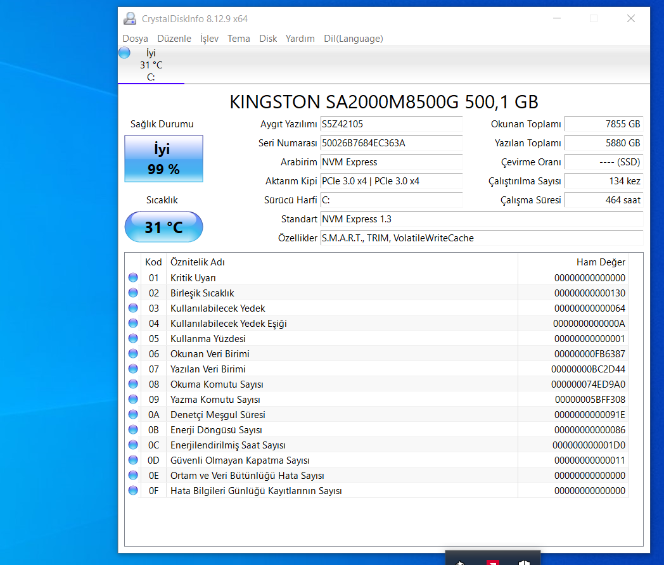Click the İyi 99 % health status button

coord(163,159)
